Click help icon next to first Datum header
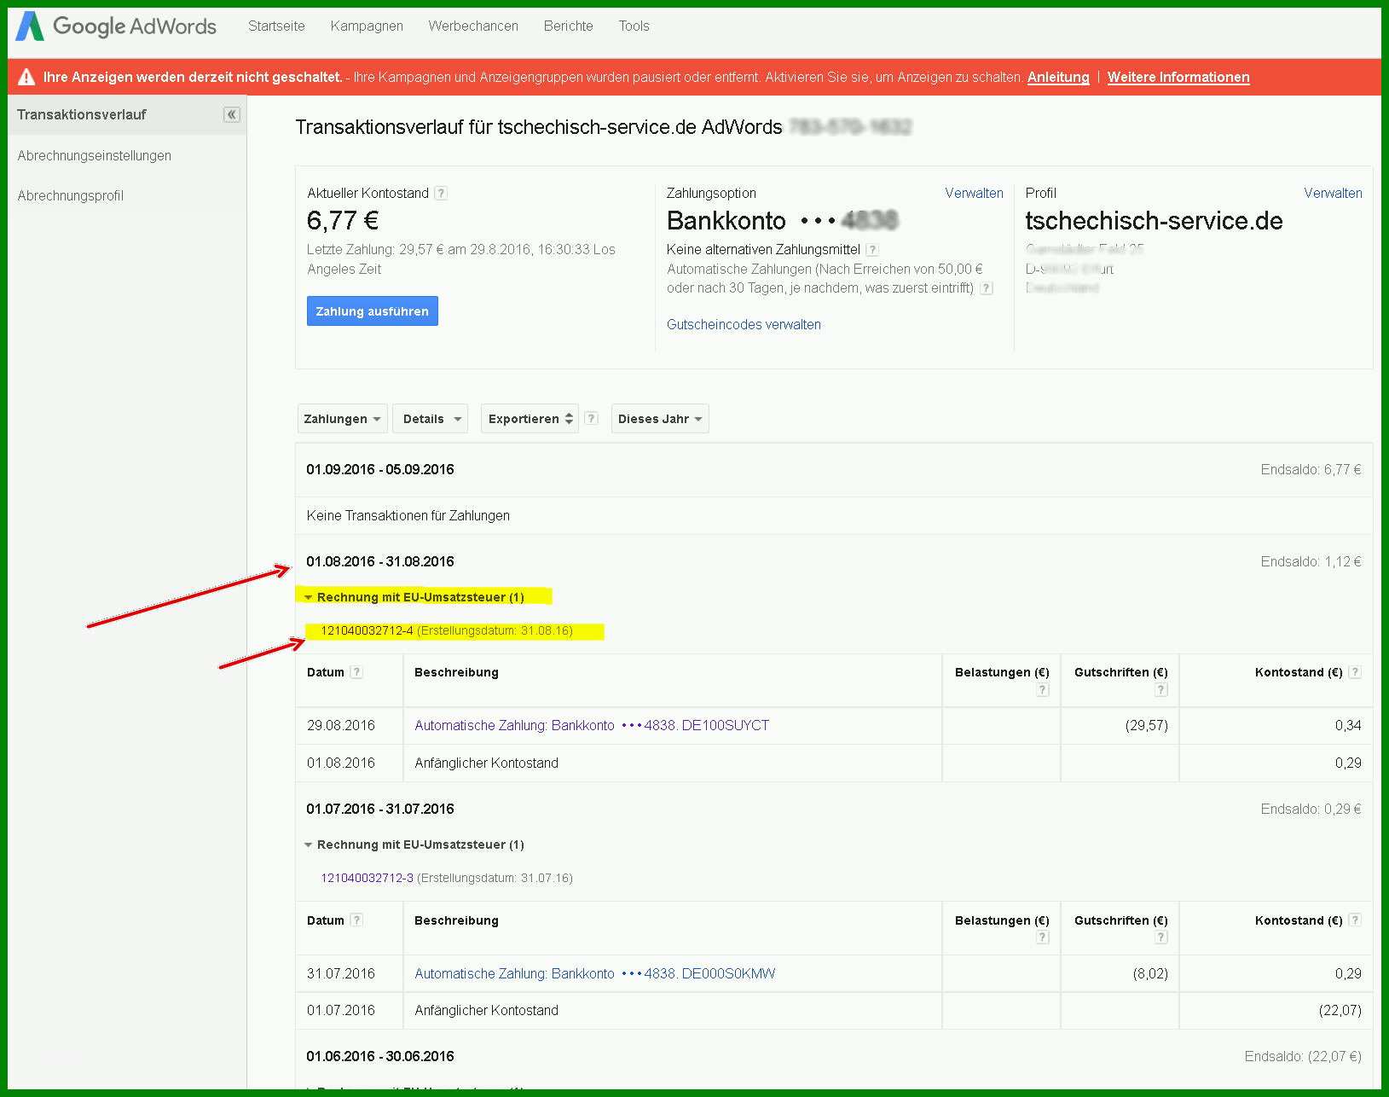This screenshot has width=1389, height=1097. 356,672
